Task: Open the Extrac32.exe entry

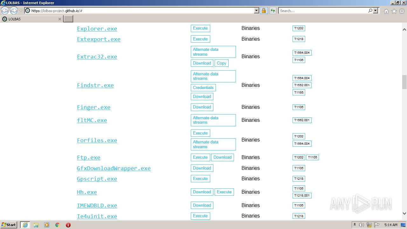Action: pos(97,57)
